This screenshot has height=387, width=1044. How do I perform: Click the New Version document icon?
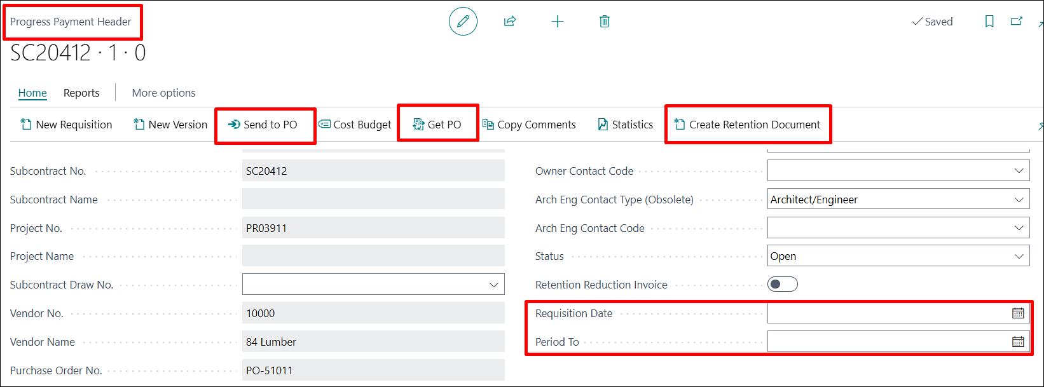click(x=139, y=125)
